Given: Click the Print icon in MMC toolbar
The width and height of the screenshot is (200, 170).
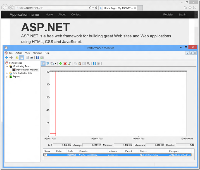Looking at the screenshot, I should tap(32, 58).
